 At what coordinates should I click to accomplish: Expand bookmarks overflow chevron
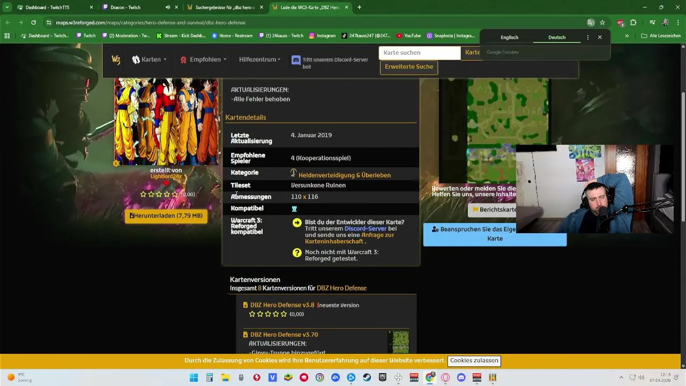click(627, 36)
